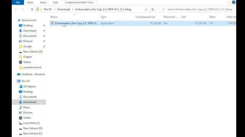Open Desktop under This PC
245x137 pixels.
click(28, 92)
